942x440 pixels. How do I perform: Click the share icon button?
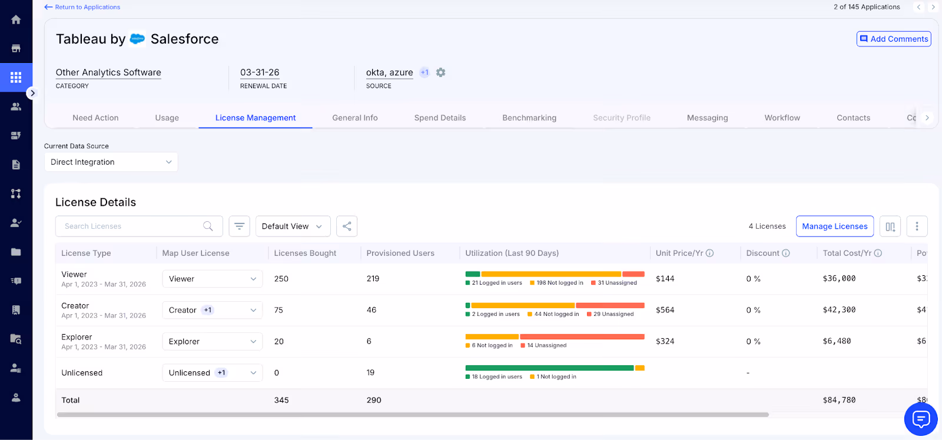(x=347, y=226)
